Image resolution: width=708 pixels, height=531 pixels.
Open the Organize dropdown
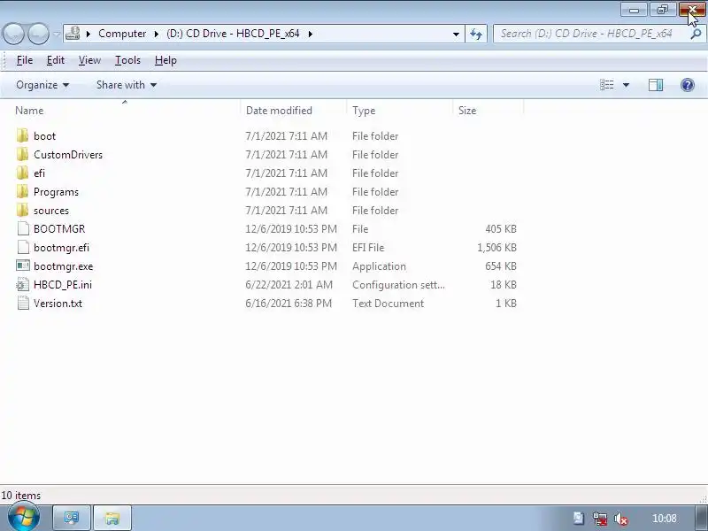pos(42,85)
